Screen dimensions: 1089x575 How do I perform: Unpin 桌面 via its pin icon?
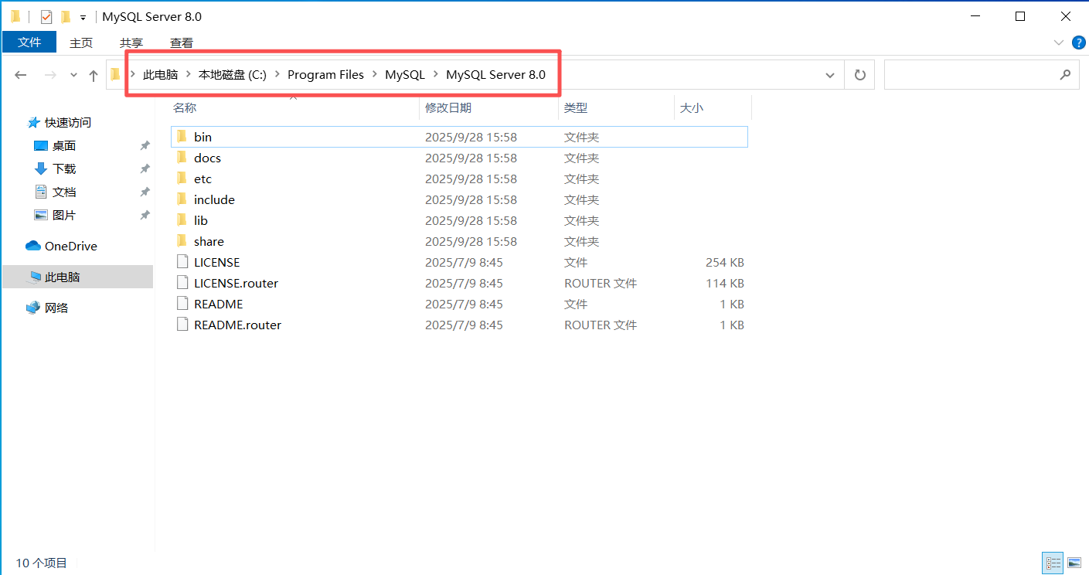145,145
